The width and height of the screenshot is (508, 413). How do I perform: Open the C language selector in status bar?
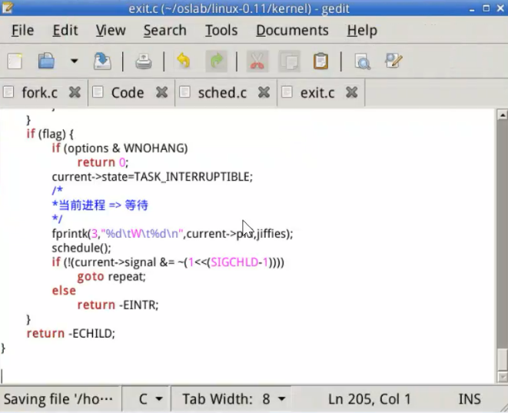click(150, 399)
